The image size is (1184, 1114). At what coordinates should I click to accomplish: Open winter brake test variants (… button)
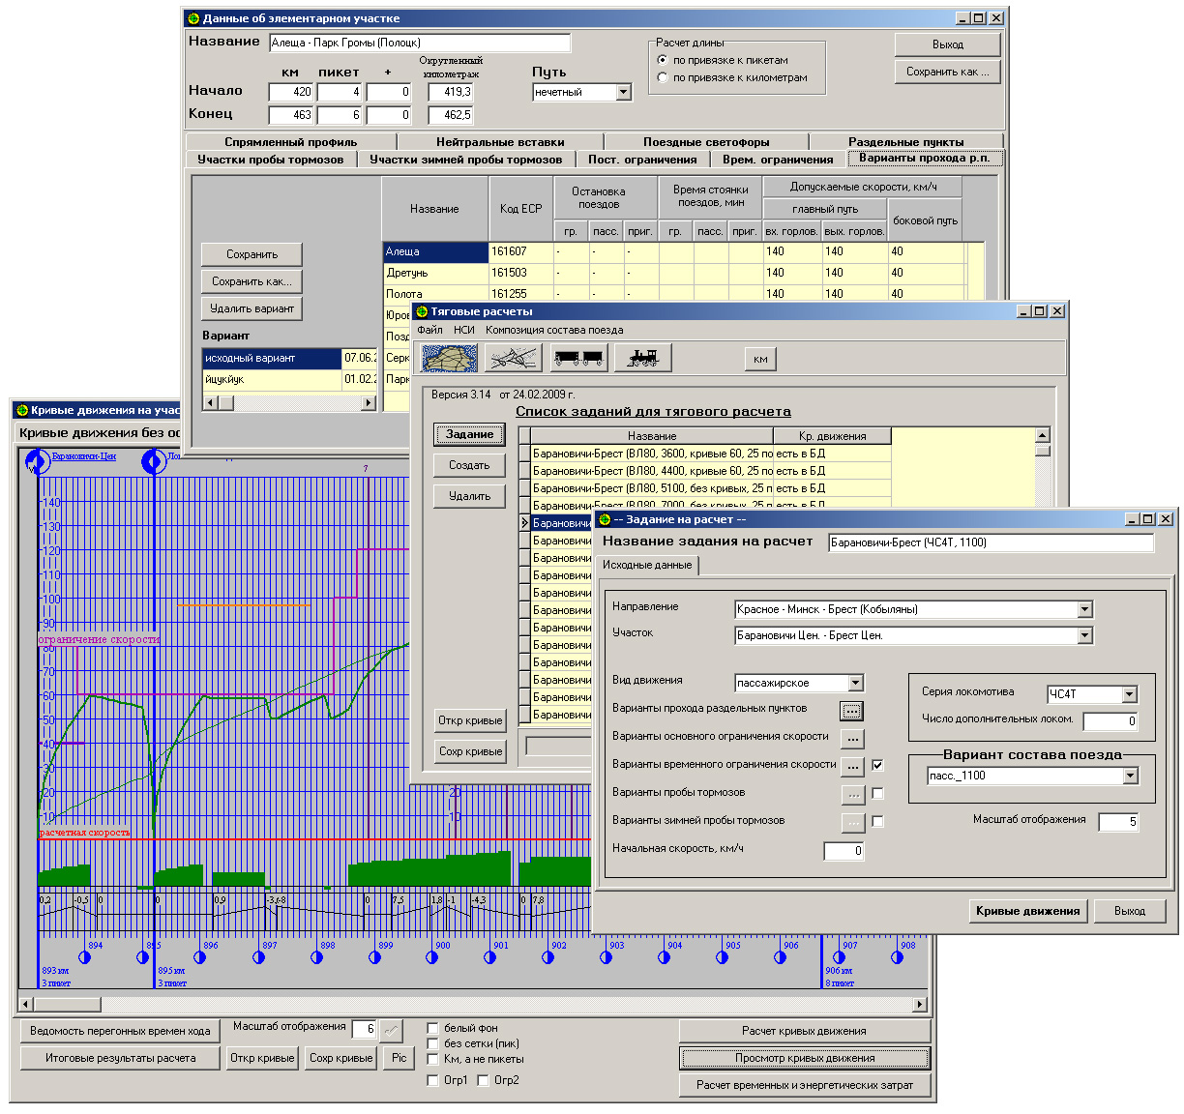click(x=852, y=824)
